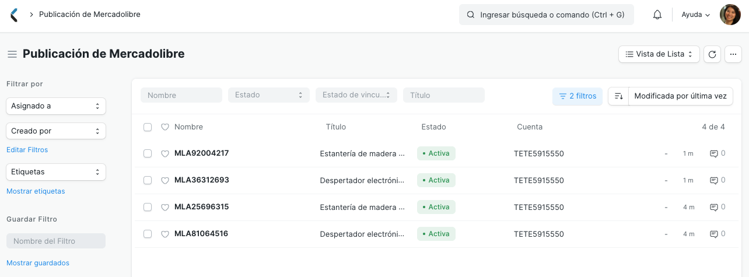
Task: Favorite MLA81064516 with heart icon
Action: tap(165, 234)
